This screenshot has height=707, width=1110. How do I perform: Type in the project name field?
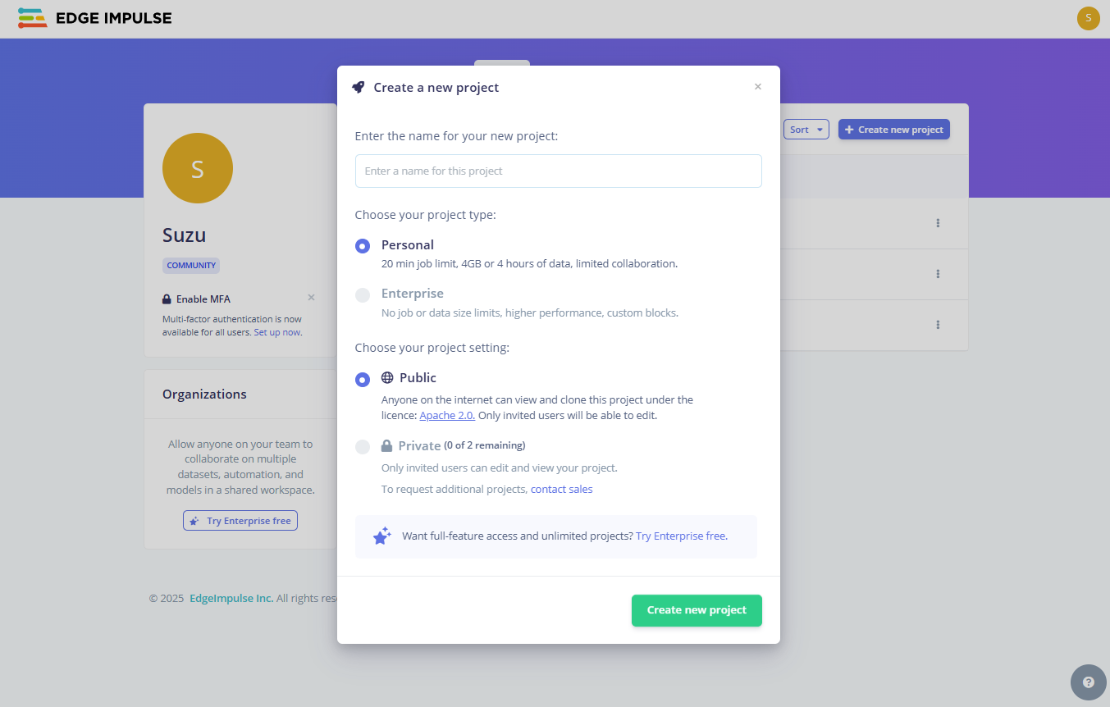point(558,171)
